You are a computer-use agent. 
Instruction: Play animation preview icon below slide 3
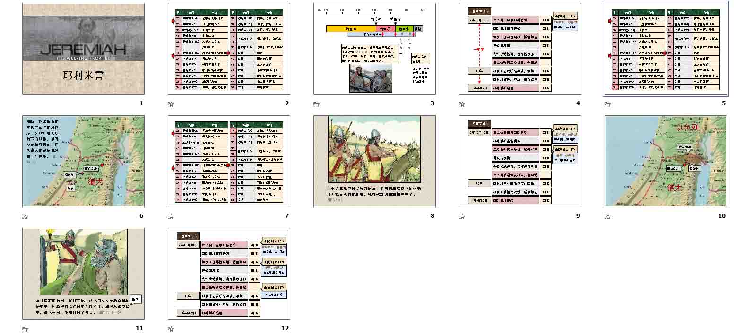tap(316, 104)
